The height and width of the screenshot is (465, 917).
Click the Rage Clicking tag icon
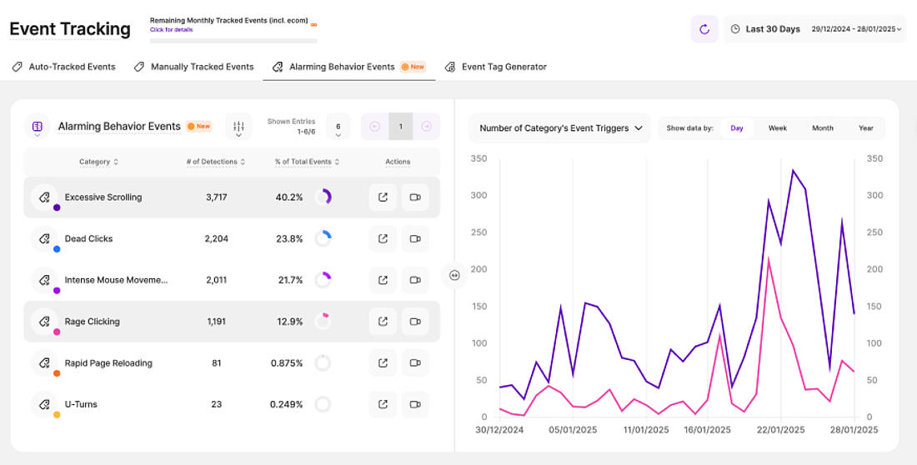(x=44, y=322)
